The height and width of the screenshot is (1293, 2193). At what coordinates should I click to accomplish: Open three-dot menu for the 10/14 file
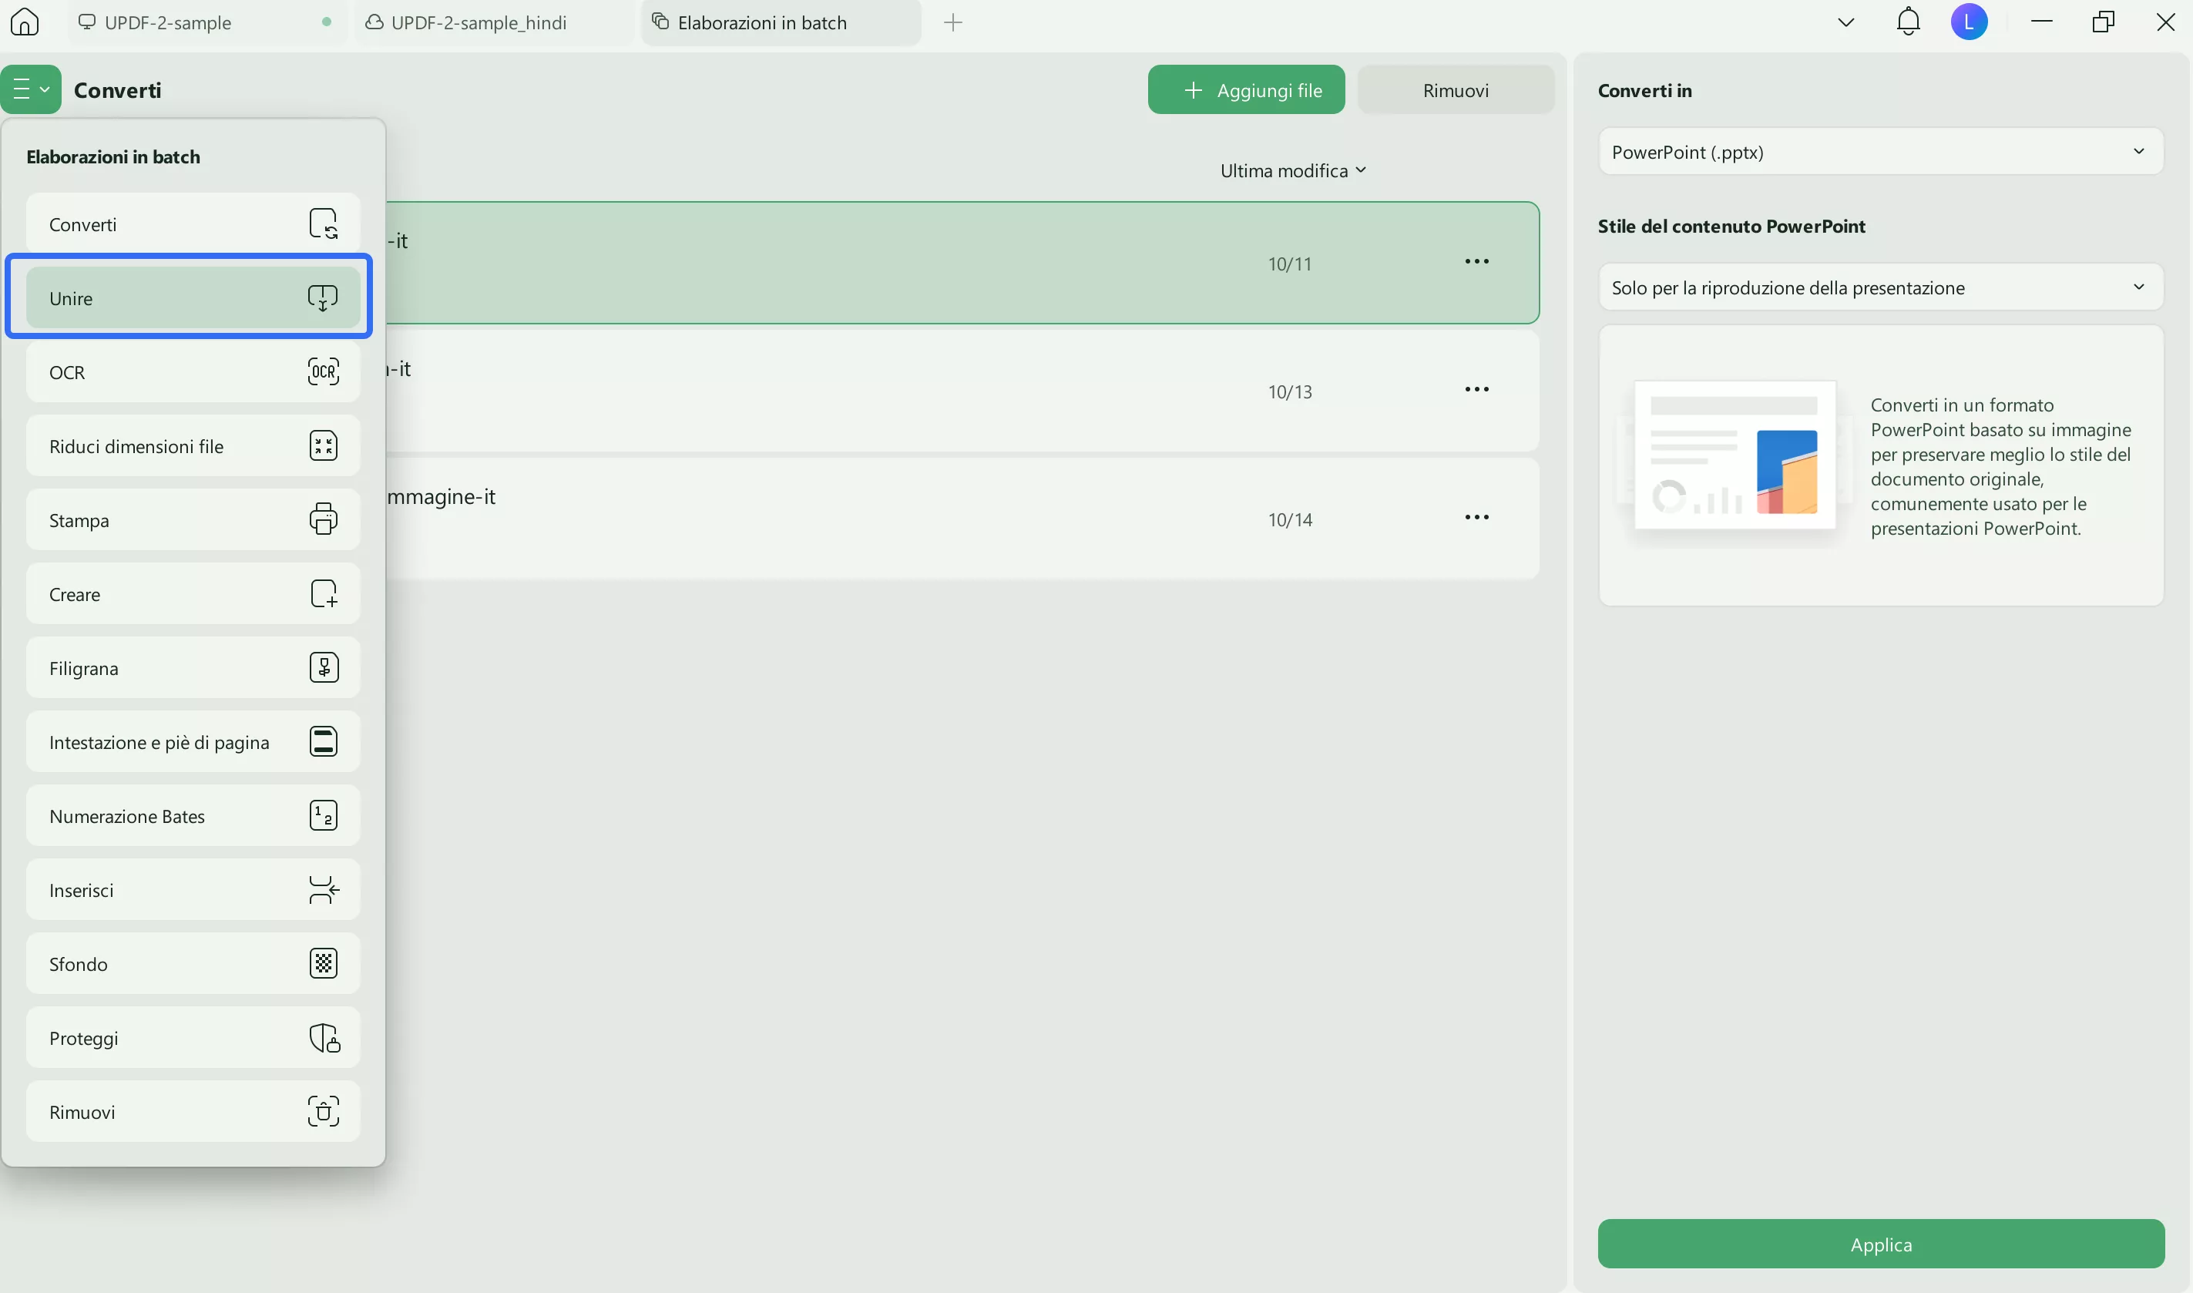(x=1476, y=518)
